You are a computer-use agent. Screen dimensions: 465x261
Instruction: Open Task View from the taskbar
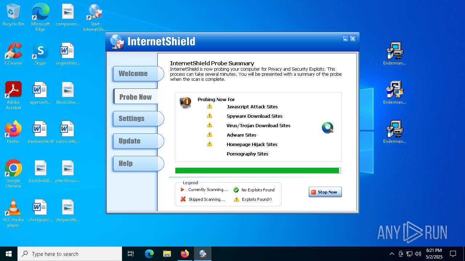[x=131, y=254]
